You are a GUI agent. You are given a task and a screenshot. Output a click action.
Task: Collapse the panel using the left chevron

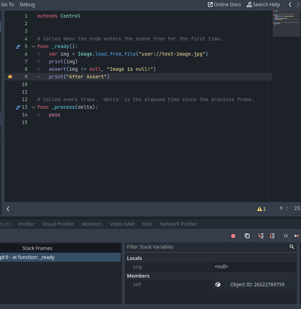(x=8, y=209)
